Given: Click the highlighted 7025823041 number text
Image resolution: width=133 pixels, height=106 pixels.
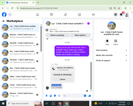Looking at the screenshot, I should (56, 85).
